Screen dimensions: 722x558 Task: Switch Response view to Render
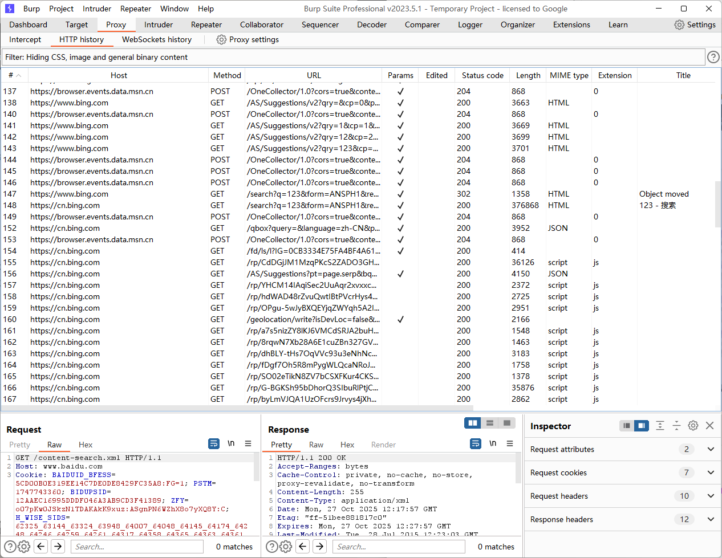click(383, 445)
